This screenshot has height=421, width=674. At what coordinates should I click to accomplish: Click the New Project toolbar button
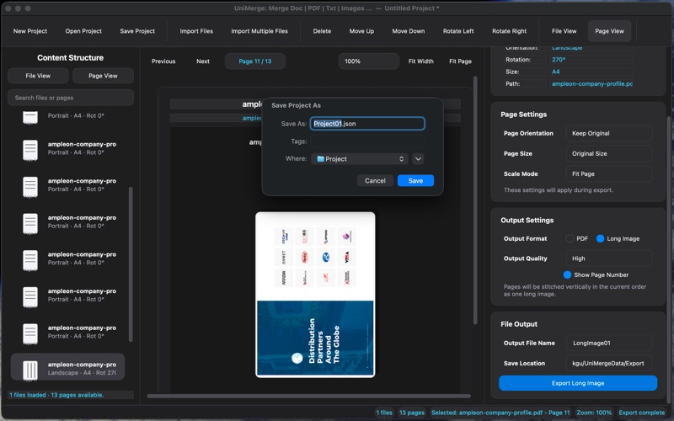[30, 31]
